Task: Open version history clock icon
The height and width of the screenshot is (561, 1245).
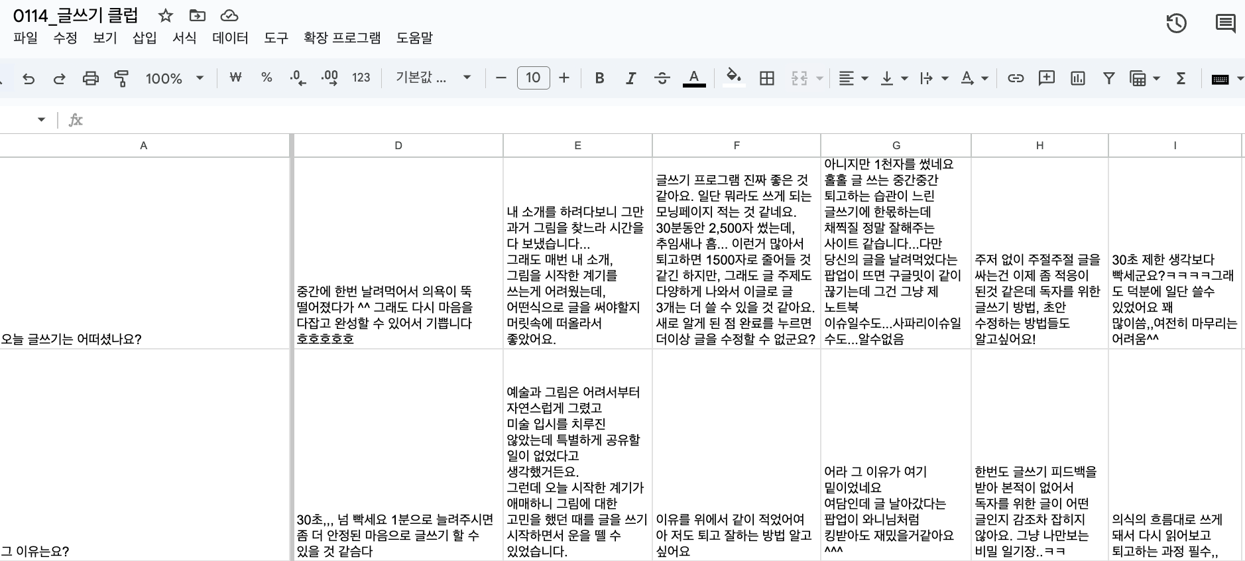Action: coord(1176,24)
